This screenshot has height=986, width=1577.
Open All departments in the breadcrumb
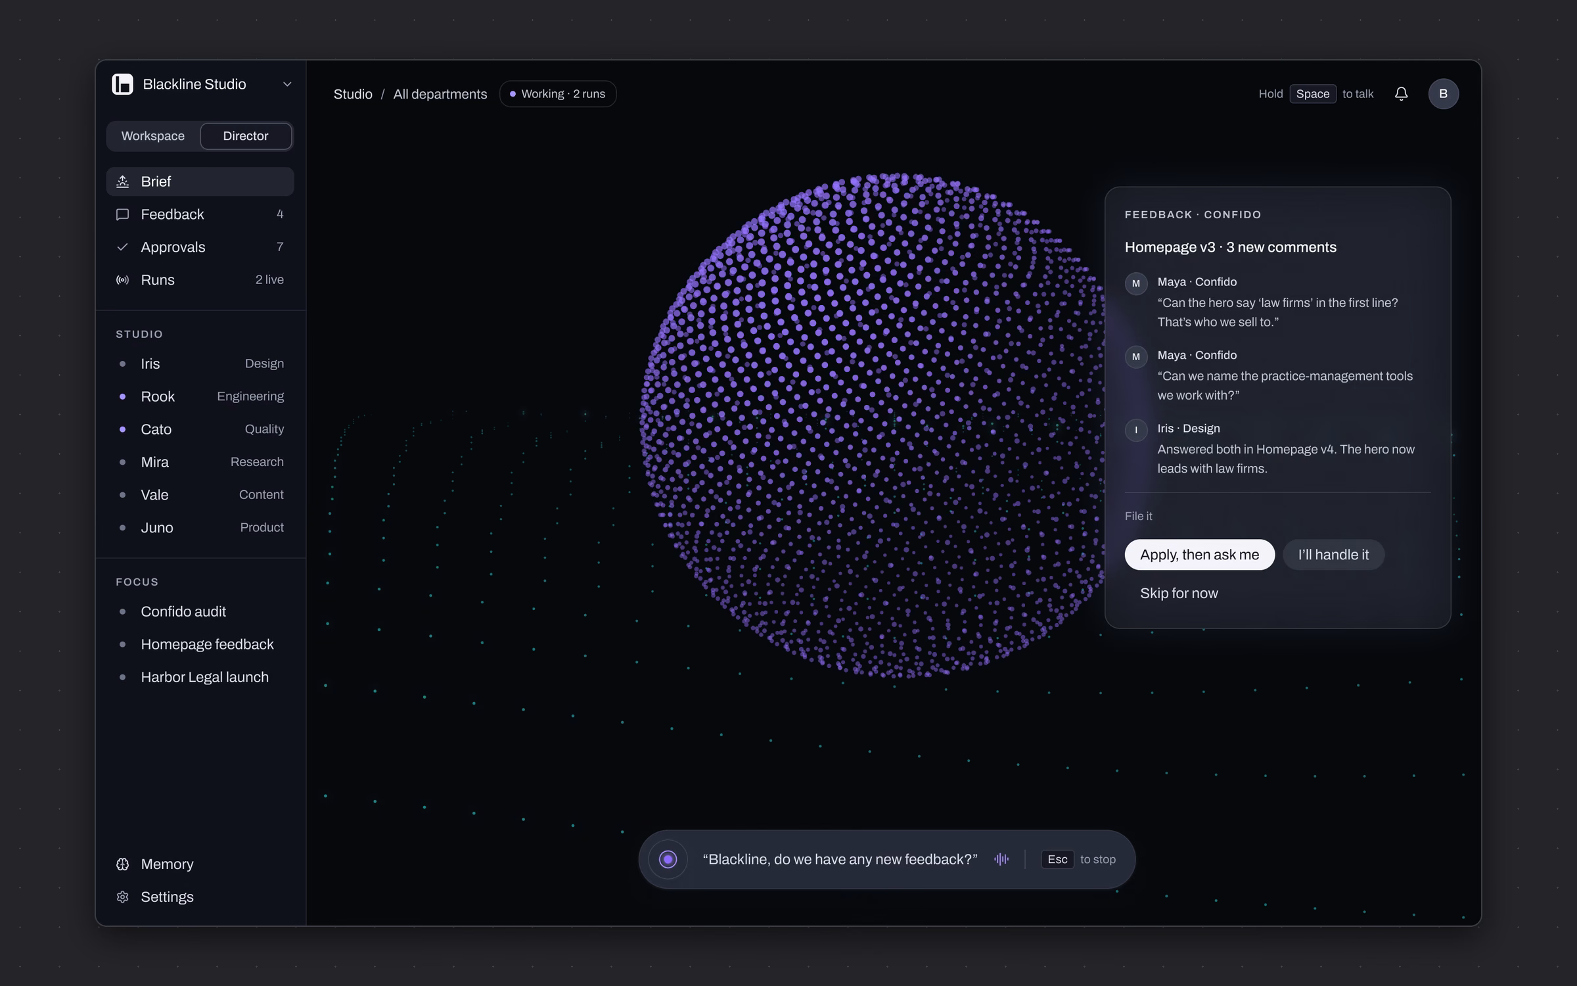coord(440,94)
